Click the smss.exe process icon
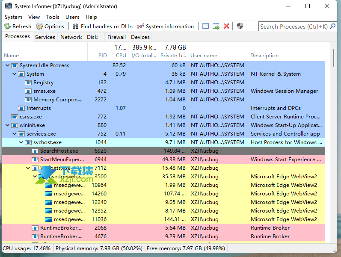The height and width of the screenshot is (257, 341). [28, 91]
